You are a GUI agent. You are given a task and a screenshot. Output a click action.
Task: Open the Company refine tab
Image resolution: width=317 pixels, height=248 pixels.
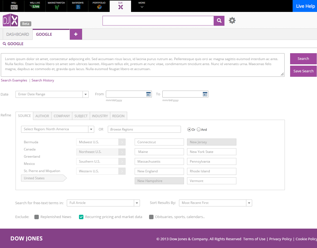tap(62, 116)
